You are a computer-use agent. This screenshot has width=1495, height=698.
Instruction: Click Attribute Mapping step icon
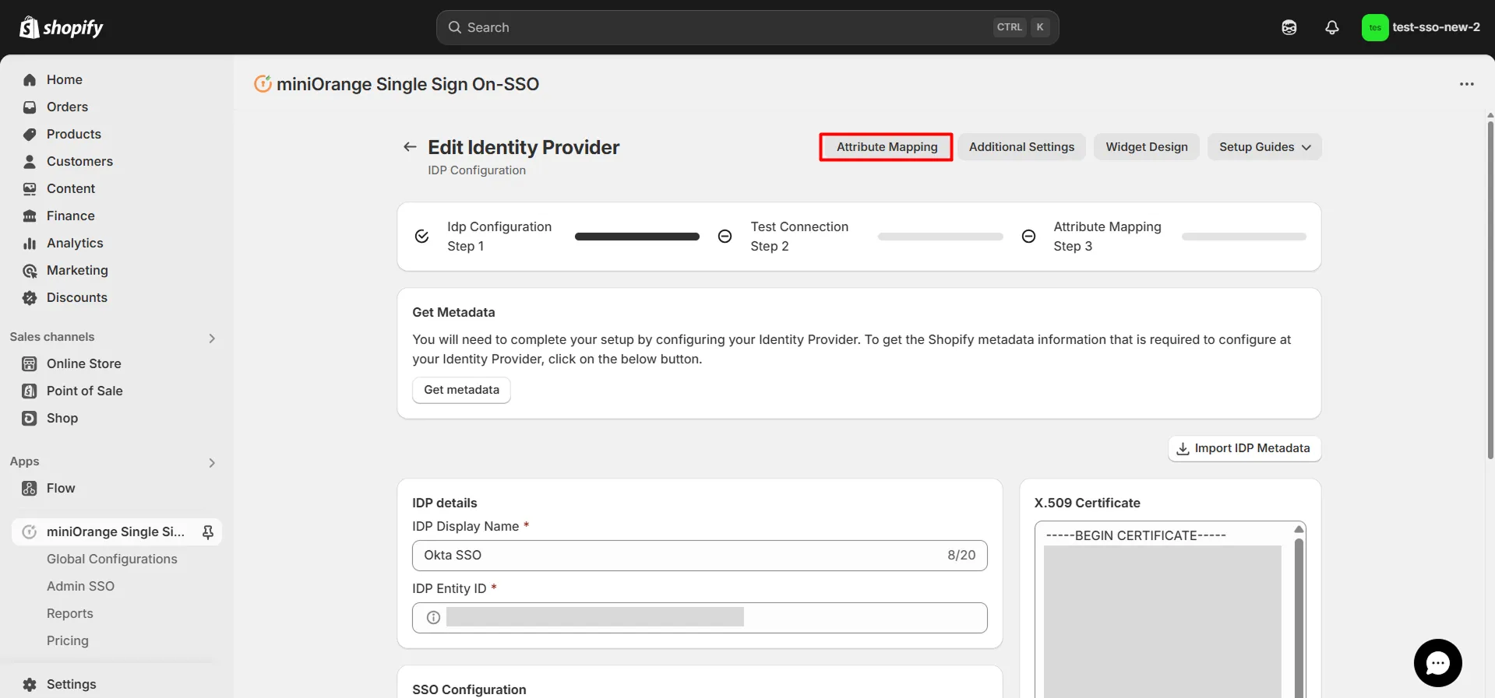(x=1028, y=237)
